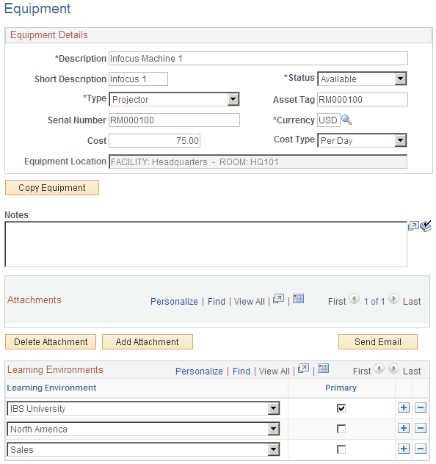Click Personalize in Learning Environments grid

(x=199, y=371)
